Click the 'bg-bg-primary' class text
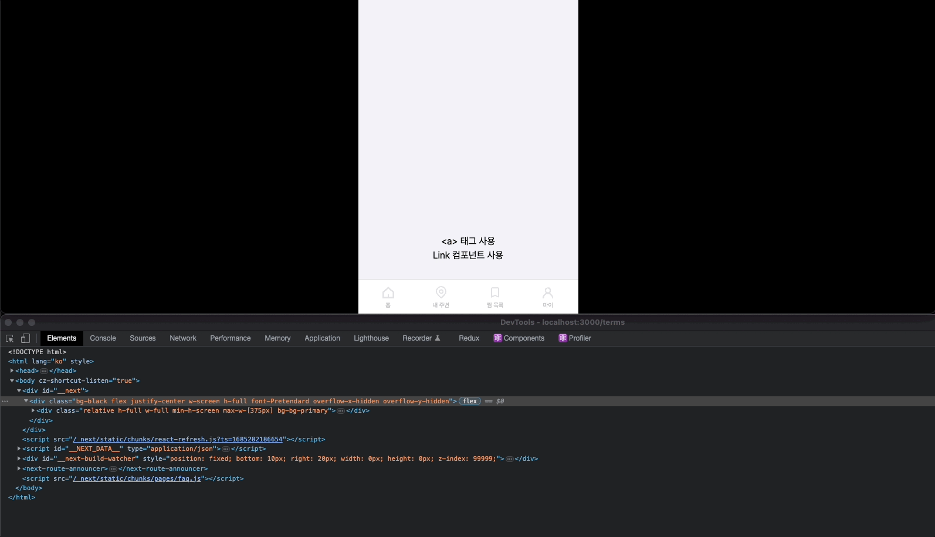 [x=303, y=411]
